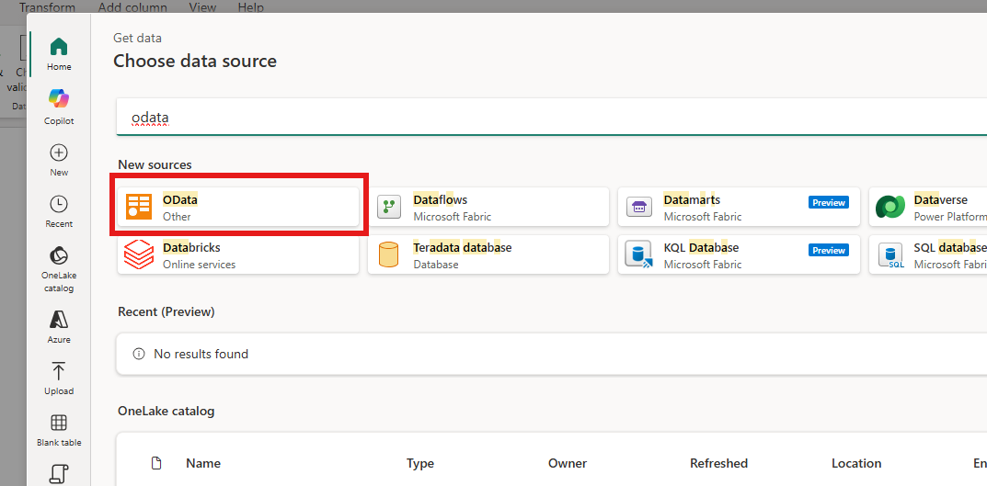
Task: Click the green Dataverse icon
Action: [x=889, y=207]
